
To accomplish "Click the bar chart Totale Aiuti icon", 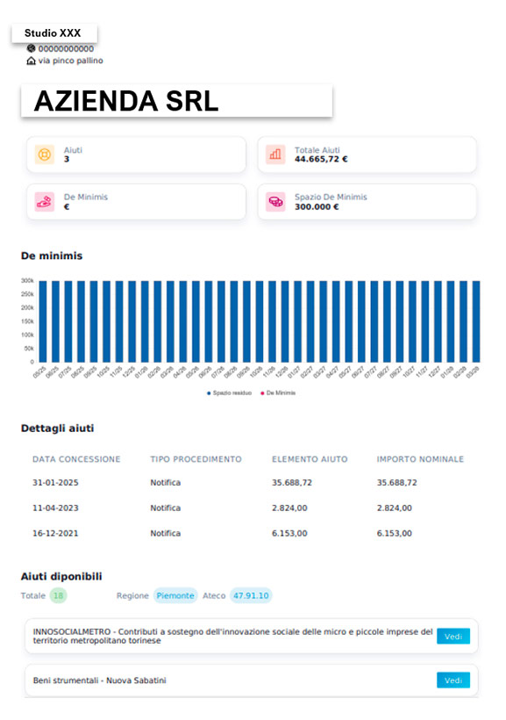I will point(275,155).
